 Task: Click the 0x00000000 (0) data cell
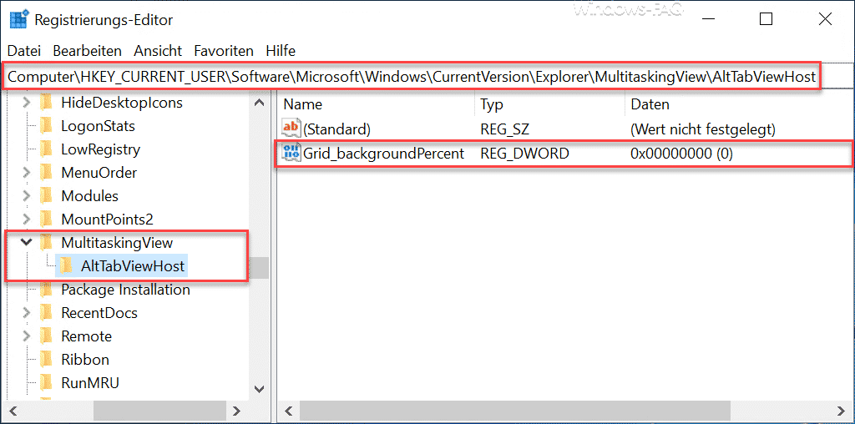click(x=681, y=154)
